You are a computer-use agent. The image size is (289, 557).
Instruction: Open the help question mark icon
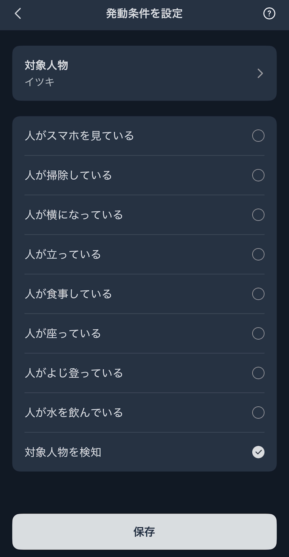pyautogui.click(x=269, y=14)
